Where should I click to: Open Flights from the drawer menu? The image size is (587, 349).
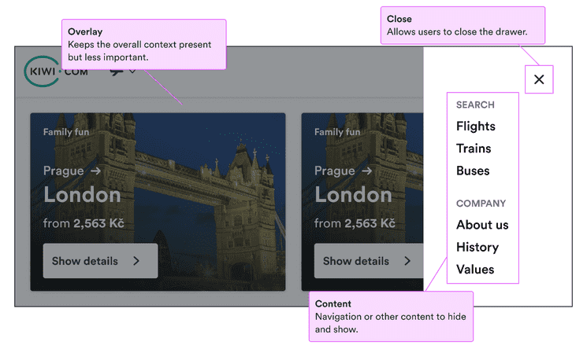click(x=475, y=127)
